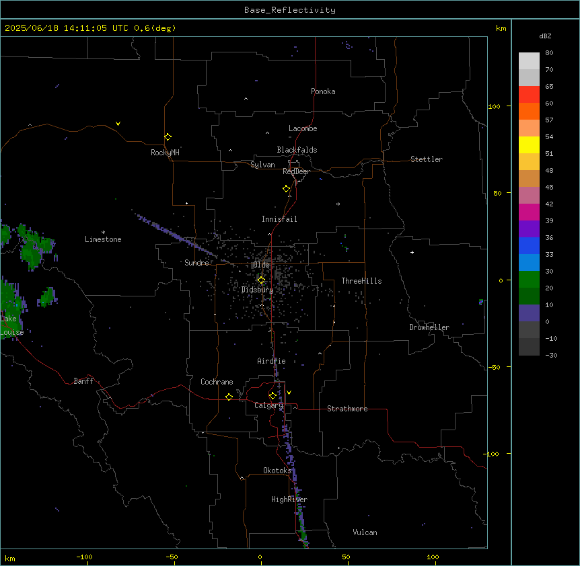
Task: Select the Blackfalds map label
Action: [297, 150]
